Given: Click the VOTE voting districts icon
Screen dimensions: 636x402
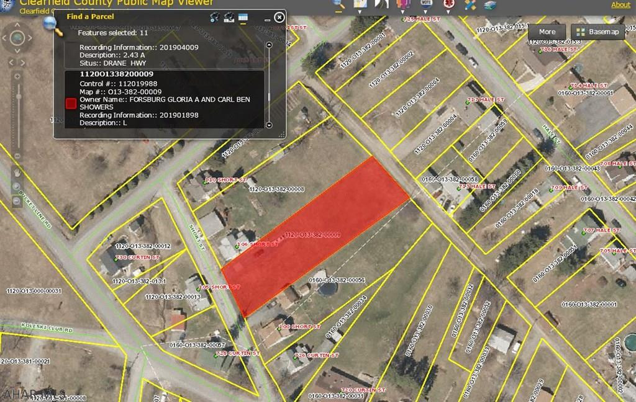Looking at the screenshot, I should [427, 4].
